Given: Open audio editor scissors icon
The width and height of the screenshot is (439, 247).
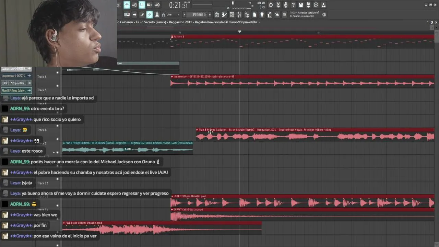Looking at the screenshot, I should tap(278, 5).
